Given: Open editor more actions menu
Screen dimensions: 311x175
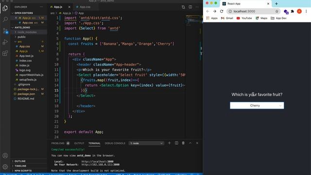Looking at the screenshot, I should pos(197,7).
